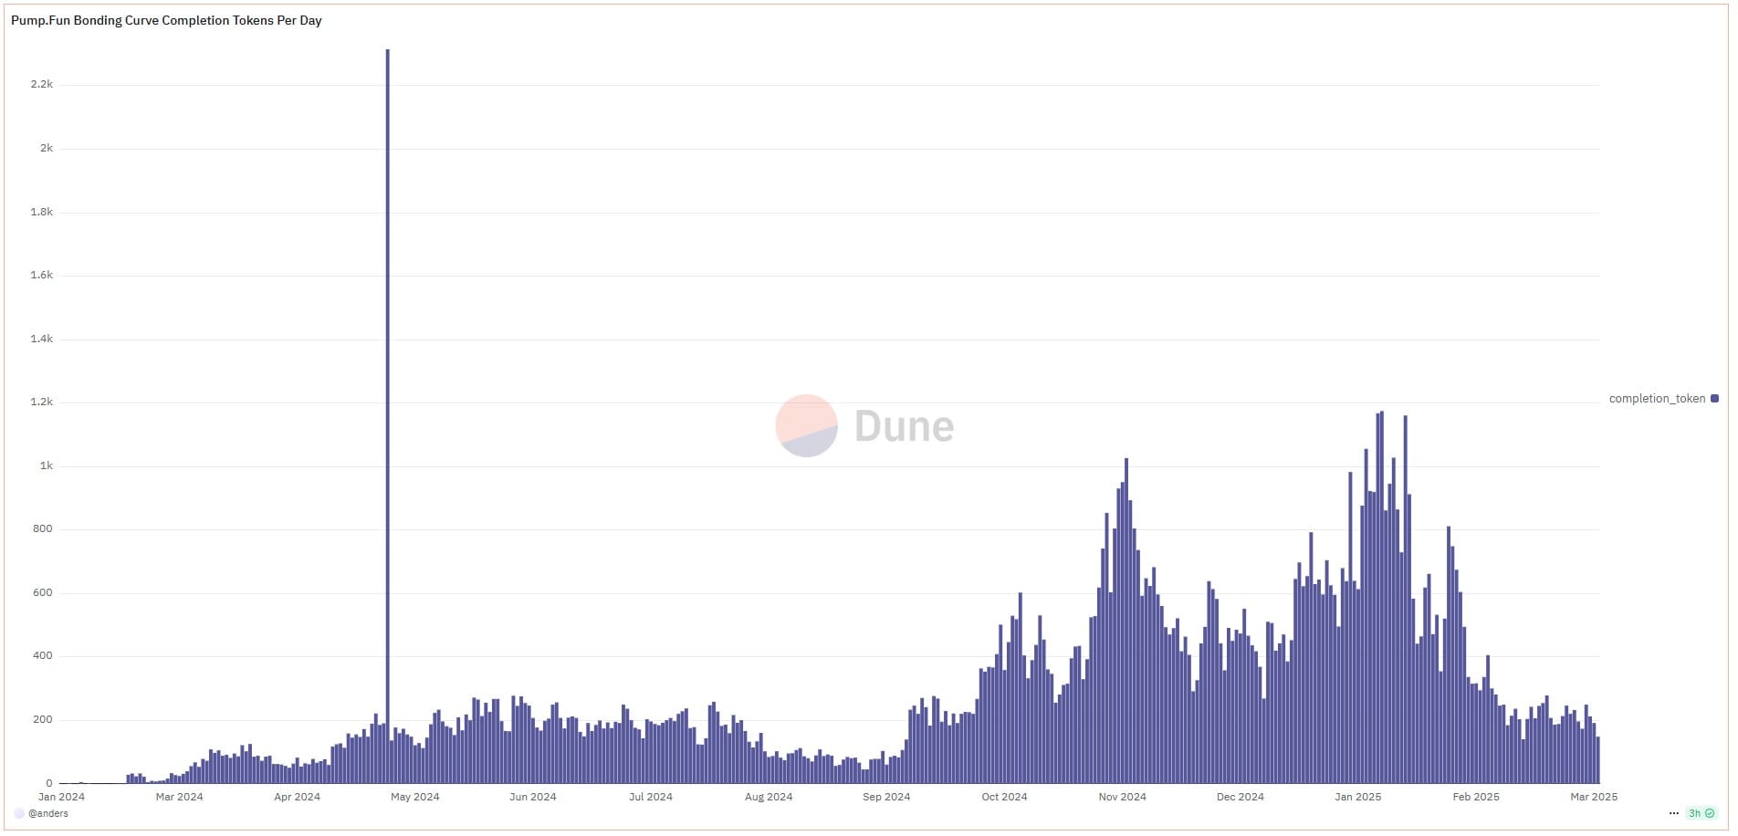Click the "0" y-axis value
The image size is (1738, 836).
coord(49,783)
